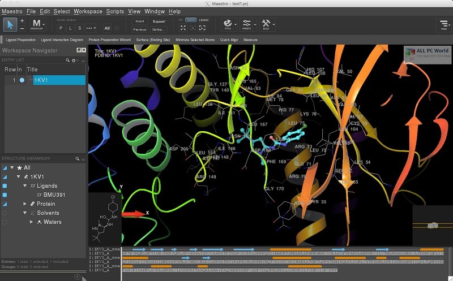Viewport: 453px width, 281px height.
Task: Enable the Solvents checkbox
Action: 5,213
